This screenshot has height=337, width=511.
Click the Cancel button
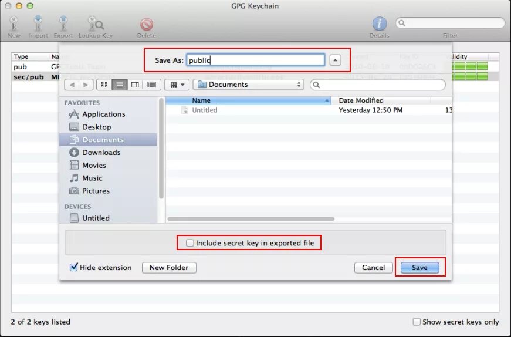pyautogui.click(x=373, y=268)
